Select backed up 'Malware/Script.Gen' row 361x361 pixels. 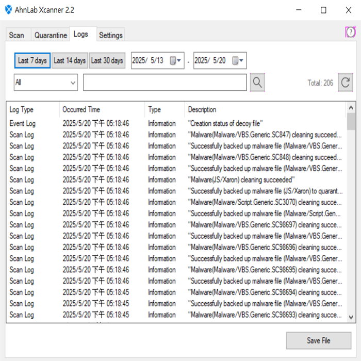tap(176, 214)
